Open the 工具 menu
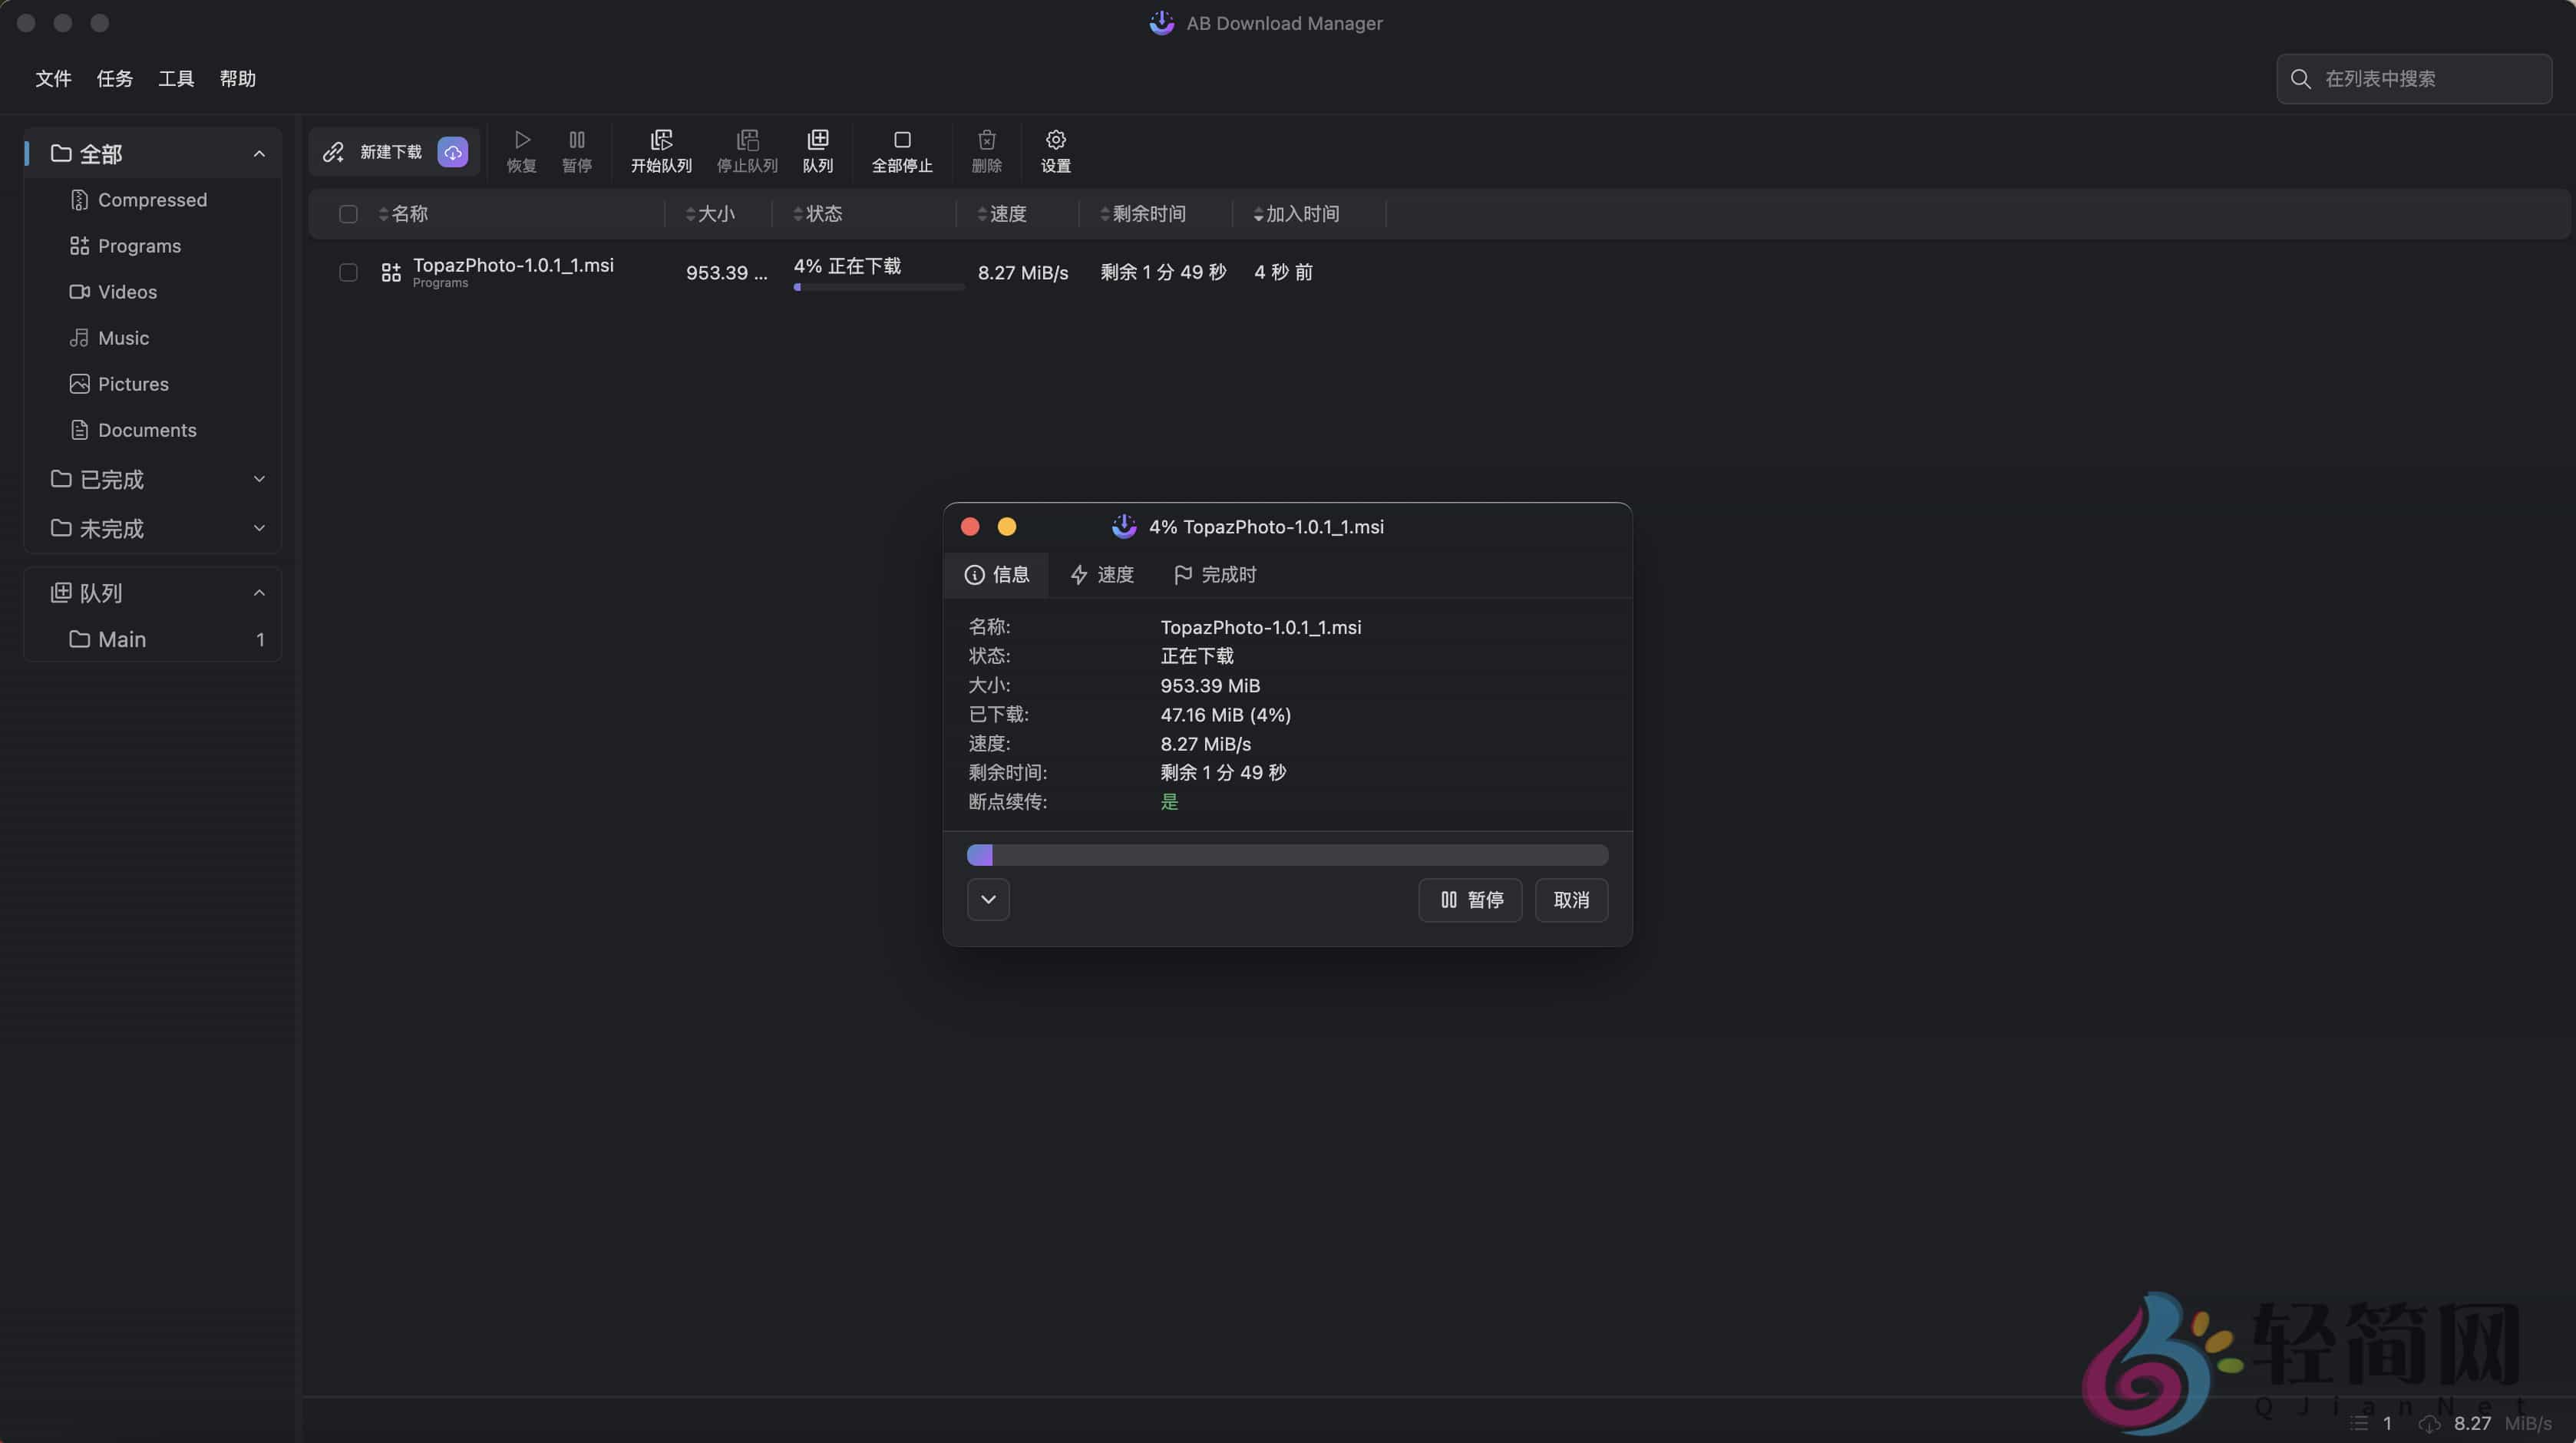The image size is (2576, 1443). pos(176,79)
